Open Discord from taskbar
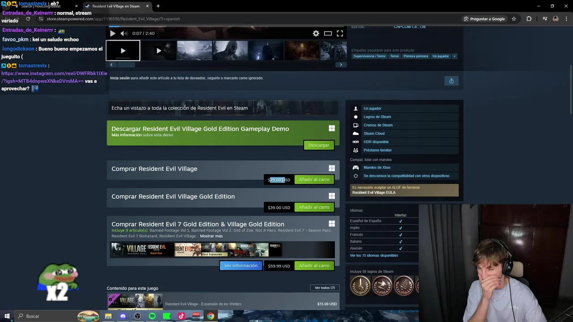The image size is (573, 322). (x=123, y=316)
